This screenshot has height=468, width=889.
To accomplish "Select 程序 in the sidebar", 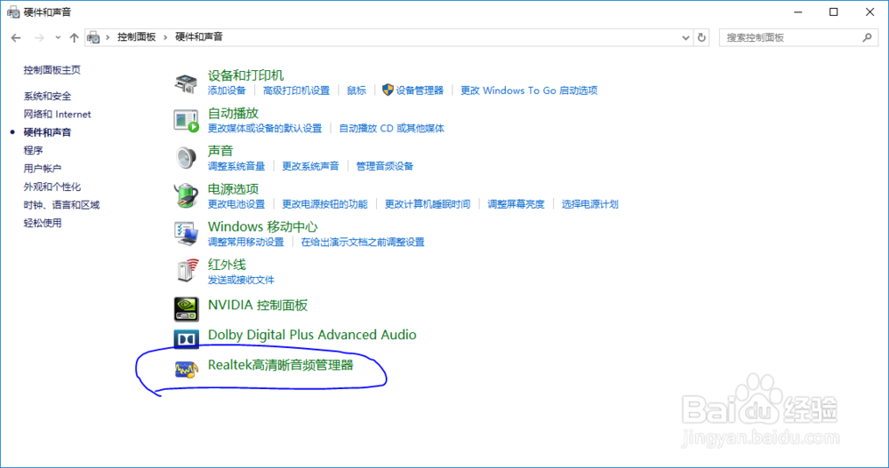I will coord(33,150).
